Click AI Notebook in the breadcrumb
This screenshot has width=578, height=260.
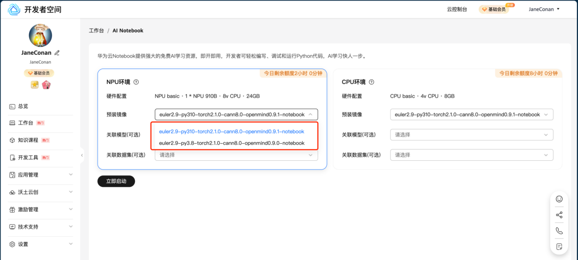[128, 31]
